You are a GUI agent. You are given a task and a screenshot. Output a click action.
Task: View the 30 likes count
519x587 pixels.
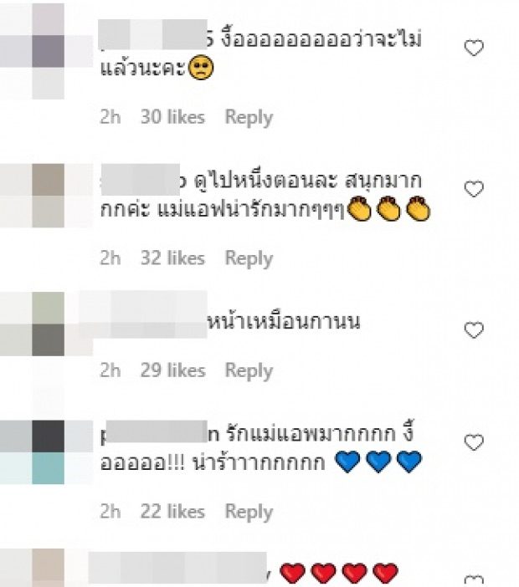172,117
